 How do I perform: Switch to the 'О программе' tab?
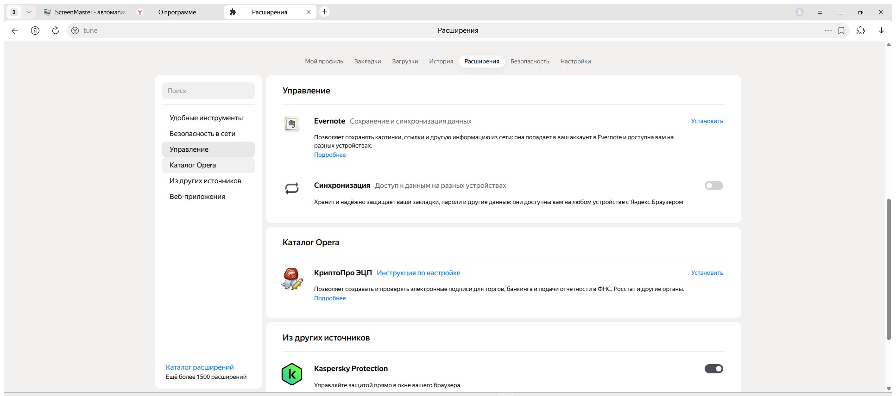point(177,12)
